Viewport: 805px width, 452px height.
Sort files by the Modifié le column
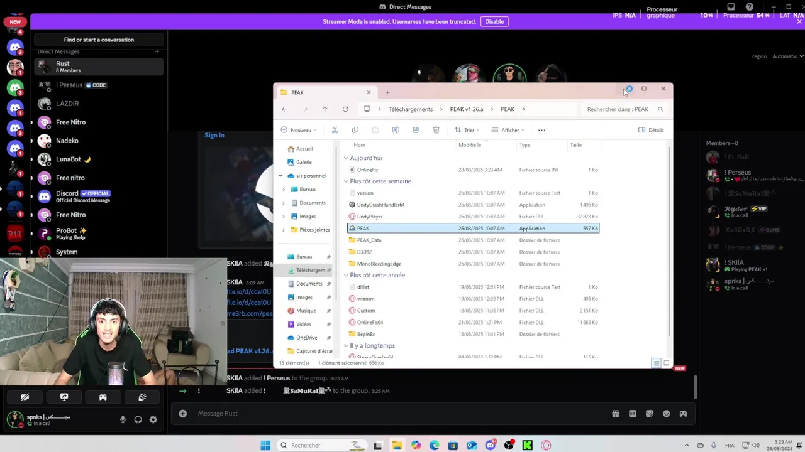pyautogui.click(x=470, y=145)
